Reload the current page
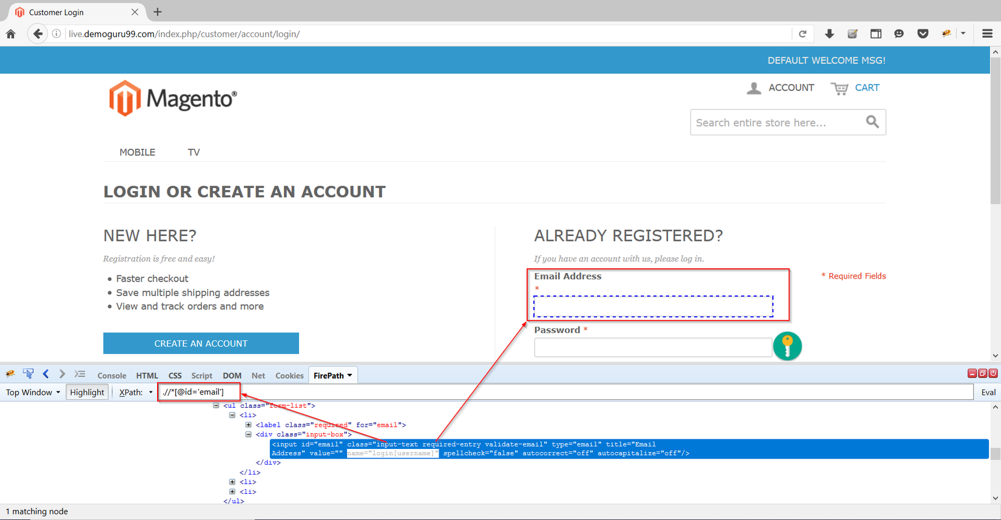The image size is (1001, 520). point(803,34)
